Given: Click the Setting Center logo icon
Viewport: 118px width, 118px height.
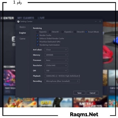Looking at the screenshot, I should pyautogui.click(x=18, y=22).
